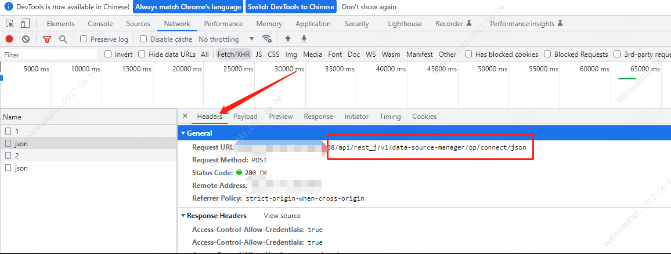The height and width of the screenshot is (254, 671).
Task: Open the Payload tab
Action: 245,117
